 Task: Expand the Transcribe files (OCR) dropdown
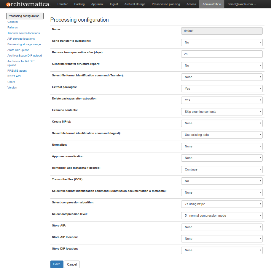click(x=222, y=181)
